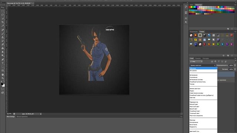
Task: Open the Layers panel options menu
Action: 235,58
